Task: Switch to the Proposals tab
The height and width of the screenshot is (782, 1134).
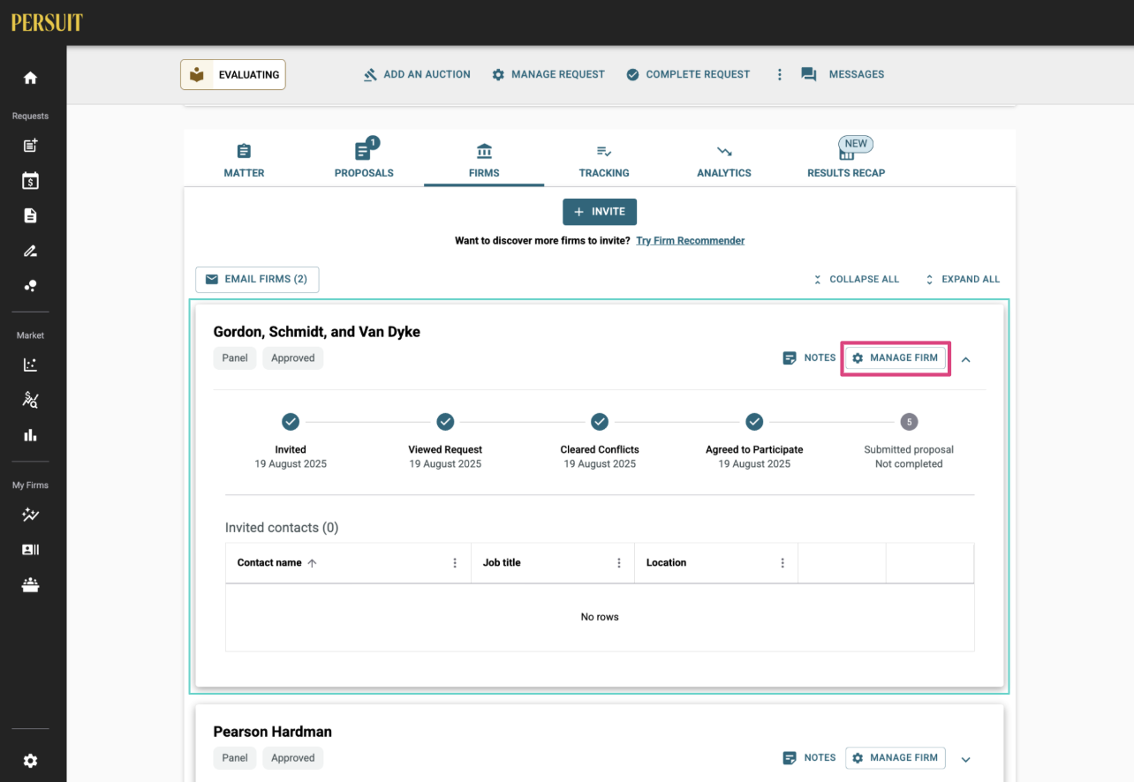Action: [x=364, y=160]
